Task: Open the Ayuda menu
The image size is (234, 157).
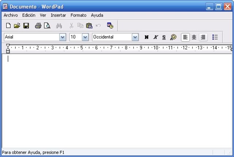Action: click(97, 15)
